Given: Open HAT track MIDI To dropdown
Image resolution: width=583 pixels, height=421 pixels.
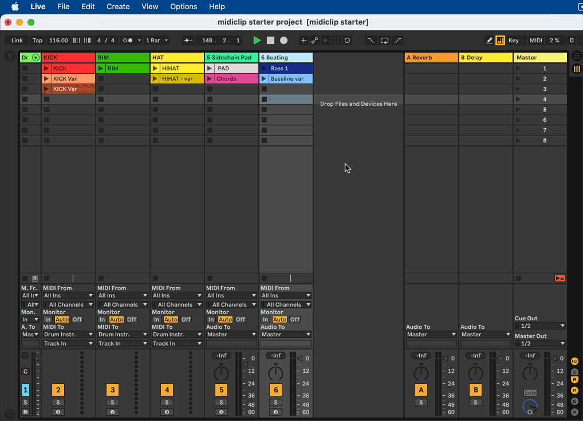Looking at the screenshot, I should coord(177,335).
